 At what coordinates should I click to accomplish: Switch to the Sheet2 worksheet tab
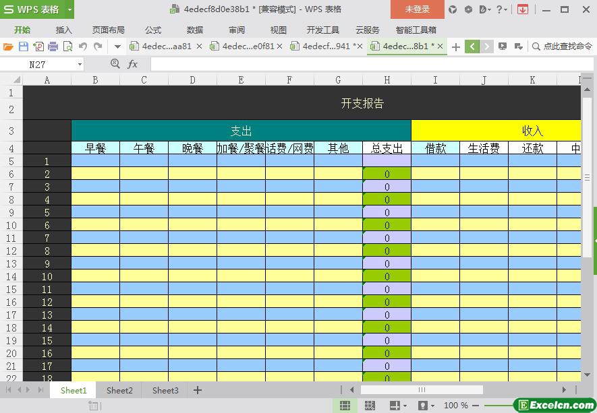pos(119,390)
